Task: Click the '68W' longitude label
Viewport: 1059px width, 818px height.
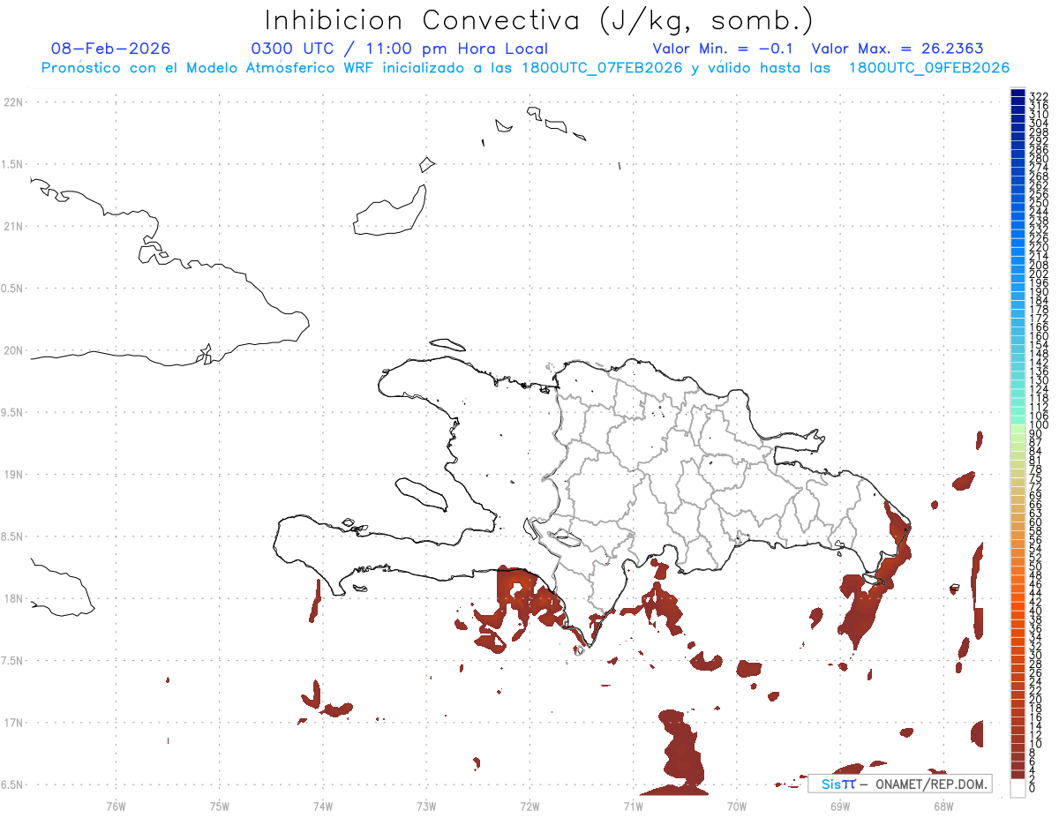Action: pos(943,806)
